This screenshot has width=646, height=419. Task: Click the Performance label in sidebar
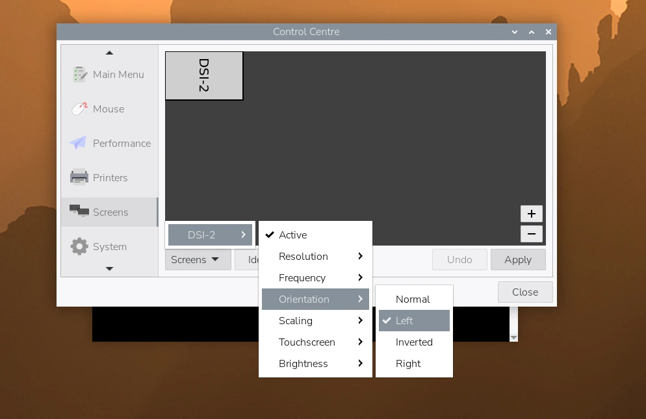(122, 144)
